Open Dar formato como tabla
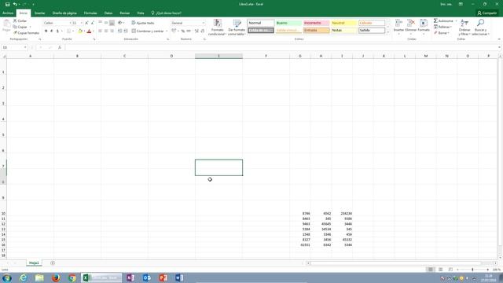Viewport: 503px width, 283px height. tap(237, 28)
